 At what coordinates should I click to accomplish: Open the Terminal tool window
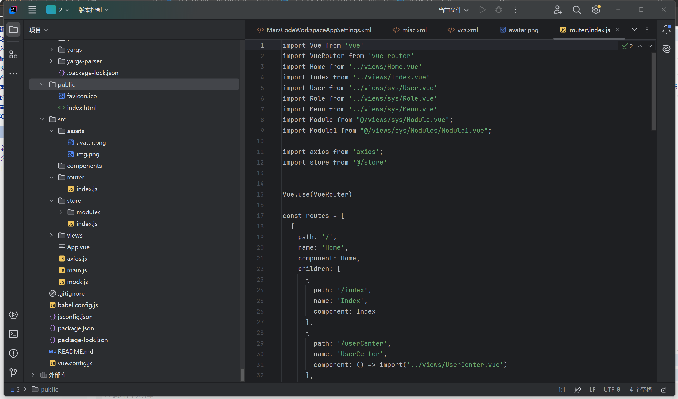tap(13, 334)
